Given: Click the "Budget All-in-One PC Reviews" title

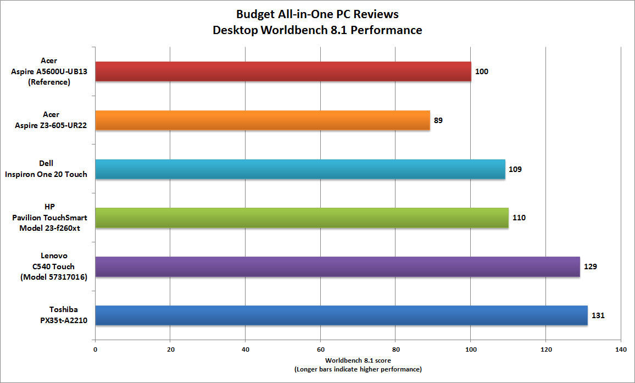Looking at the screenshot, I should click(317, 14).
